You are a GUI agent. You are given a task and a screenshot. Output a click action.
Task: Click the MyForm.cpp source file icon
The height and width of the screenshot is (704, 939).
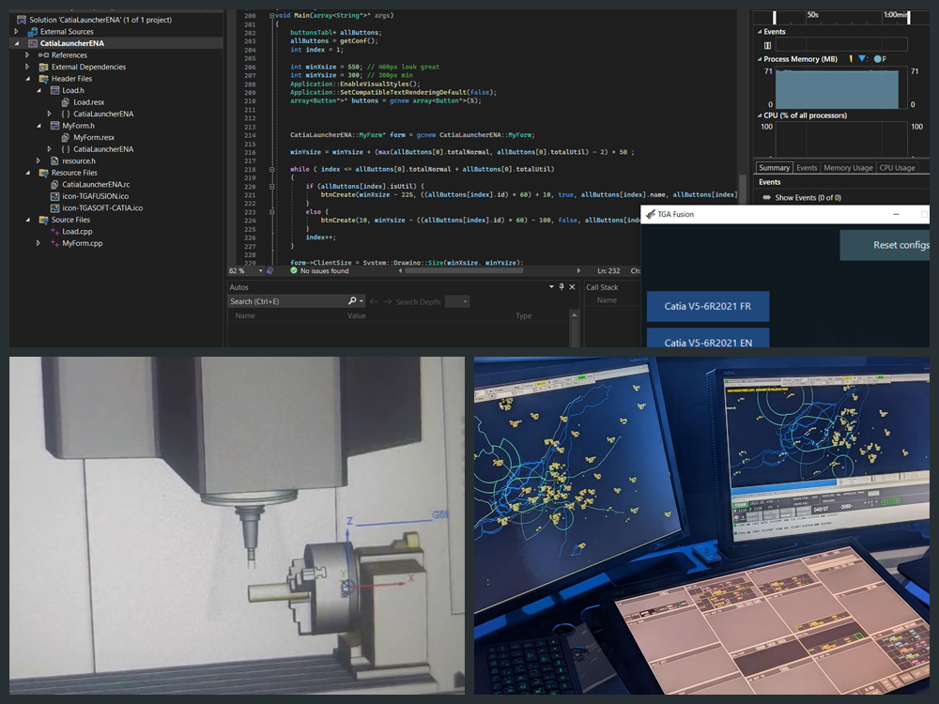pos(55,243)
